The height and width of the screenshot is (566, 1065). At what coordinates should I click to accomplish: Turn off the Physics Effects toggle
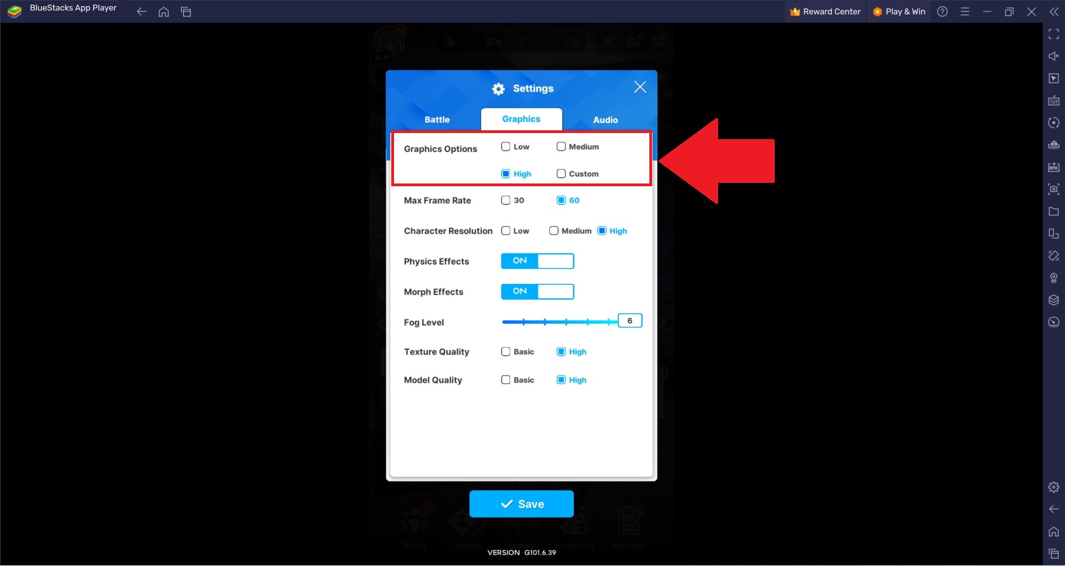point(537,261)
